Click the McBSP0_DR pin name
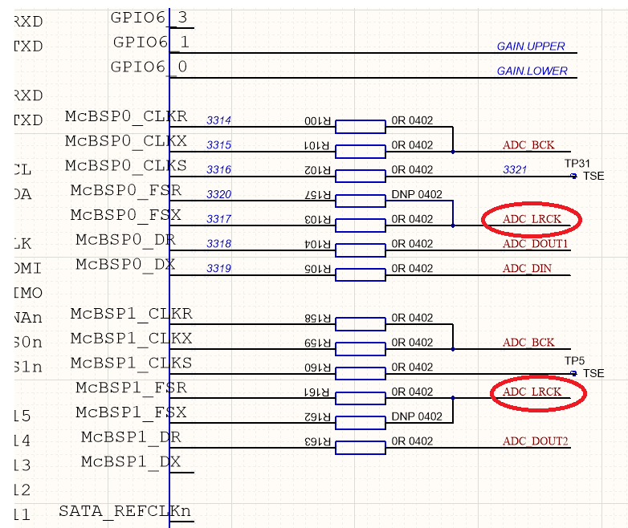Viewport: 628px width, 528px height. (x=126, y=240)
